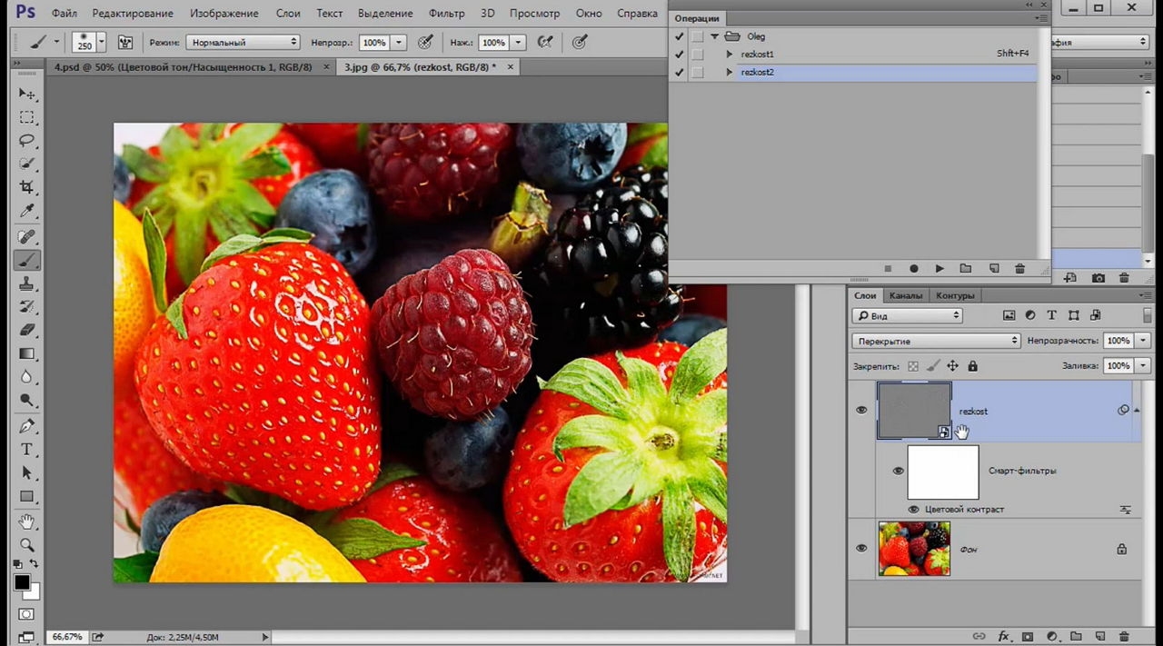The width and height of the screenshot is (1163, 646).
Task: Select the Фон layer thumbnail
Action: pos(914,549)
